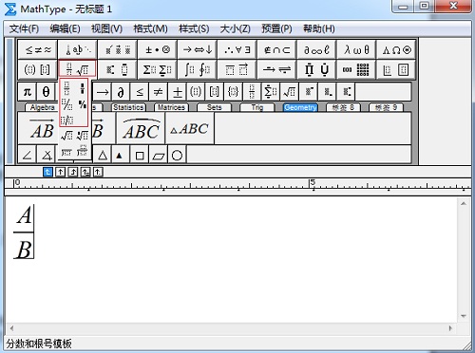Select the right-aligned tab stop button
Viewport: 475px width, 353px height.
73,172
